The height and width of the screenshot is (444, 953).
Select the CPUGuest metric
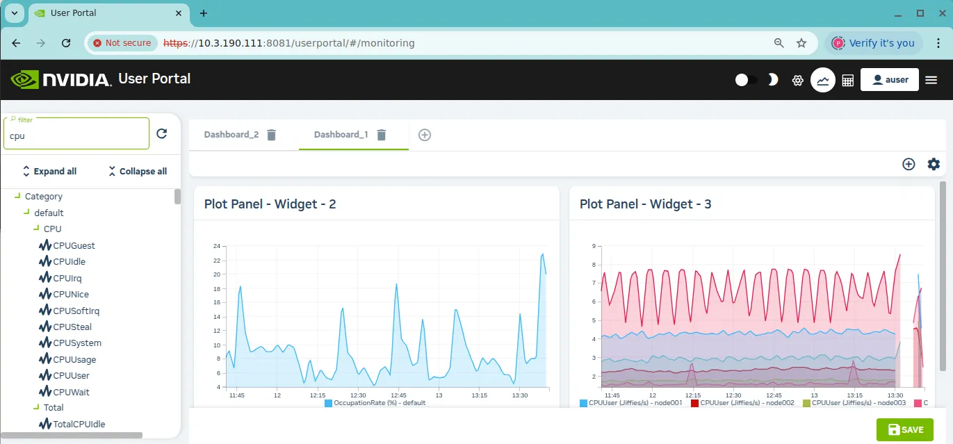[x=74, y=245]
